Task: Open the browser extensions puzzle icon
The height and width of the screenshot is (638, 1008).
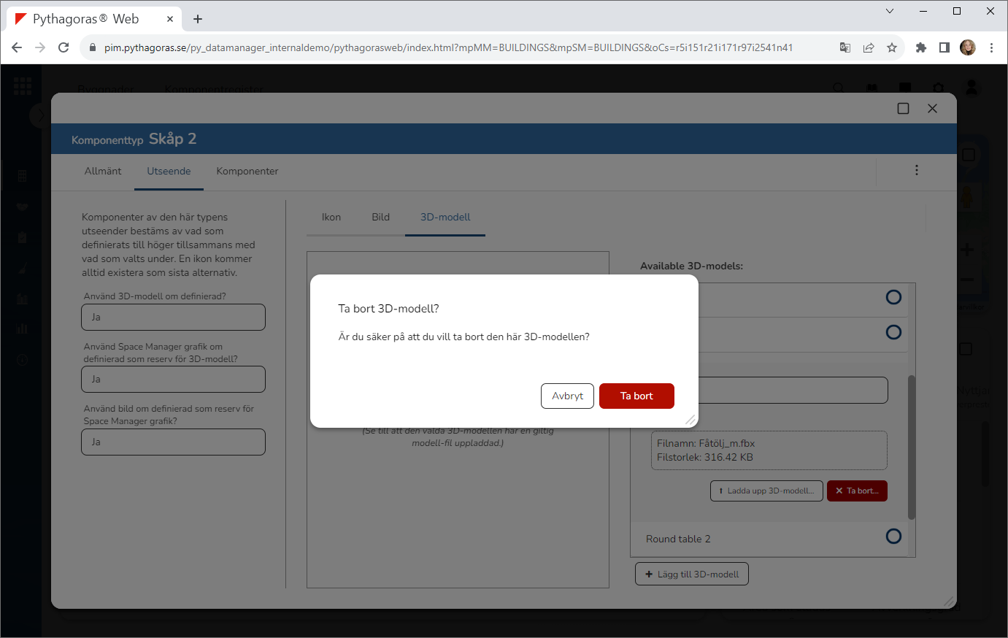Action: (x=921, y=47)
